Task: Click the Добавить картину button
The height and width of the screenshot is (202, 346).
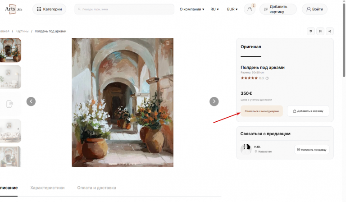Action: [278, 9]
